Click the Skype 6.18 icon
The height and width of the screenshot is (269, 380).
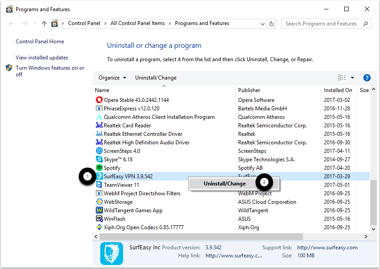point(99,159)
